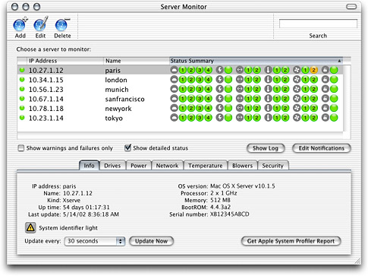Click the network icon in newyork row

(240, 109)
